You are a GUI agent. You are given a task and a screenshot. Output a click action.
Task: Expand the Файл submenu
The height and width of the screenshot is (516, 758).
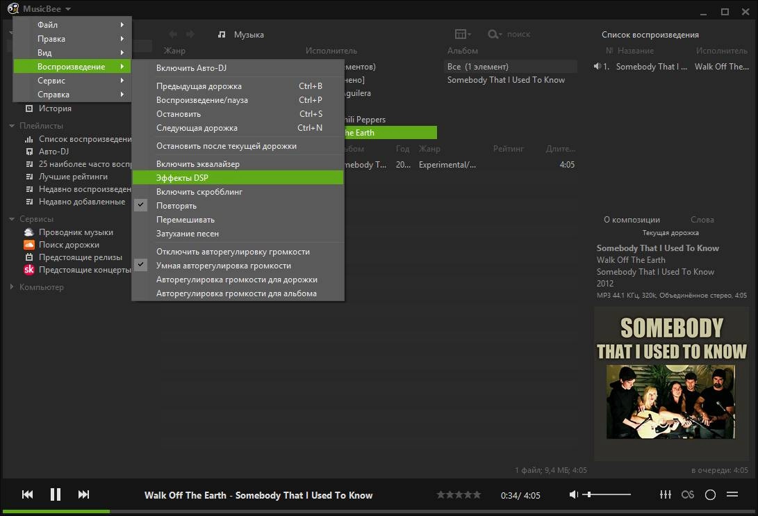(x=72, y=24)
